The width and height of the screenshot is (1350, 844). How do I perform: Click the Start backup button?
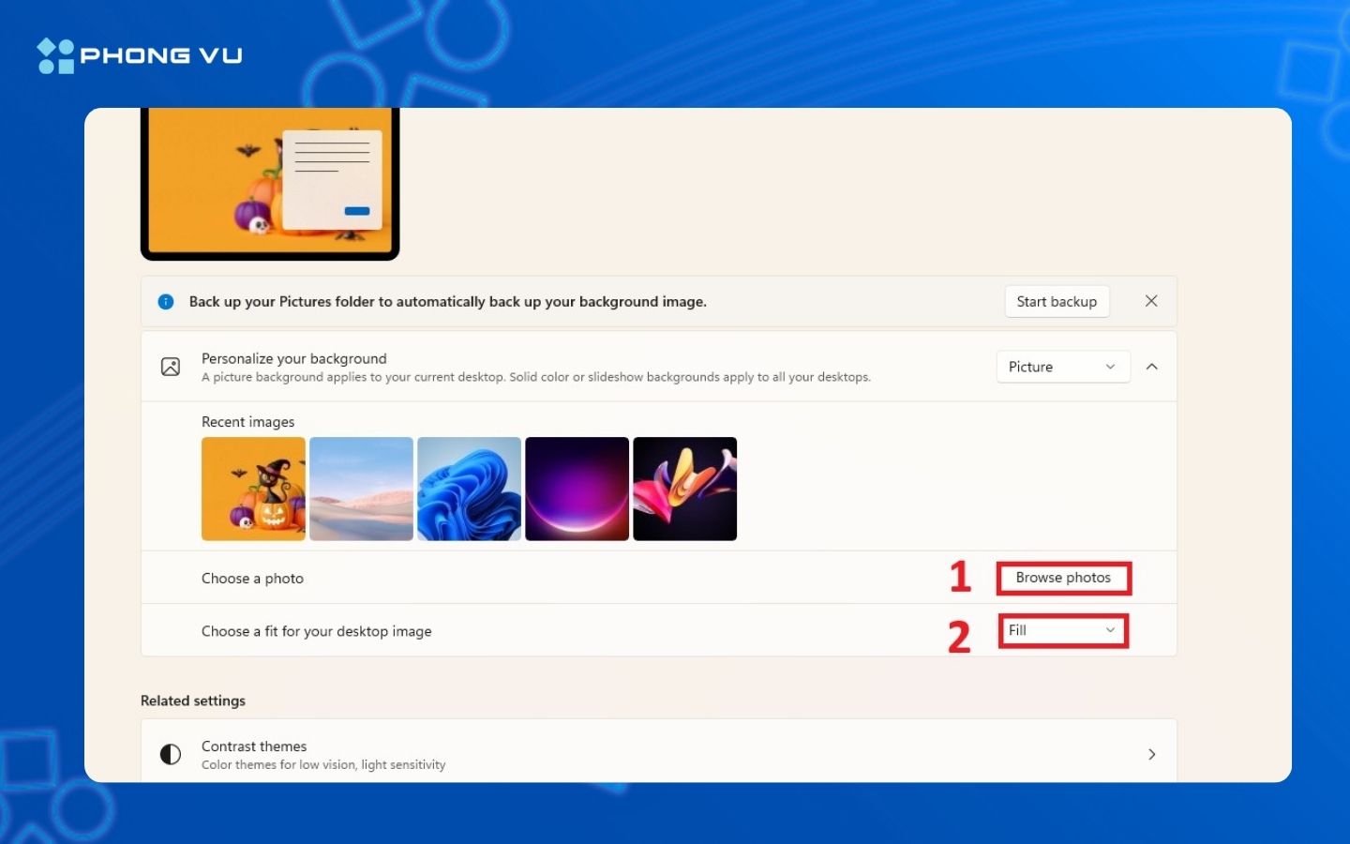pyautogui.click(x=1057, y=301)
